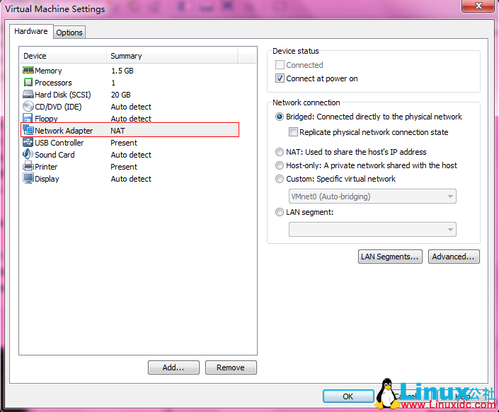Viewport: 499px width, 412px height.
Task: Click the Printer device icon
Action: (28, 166)
